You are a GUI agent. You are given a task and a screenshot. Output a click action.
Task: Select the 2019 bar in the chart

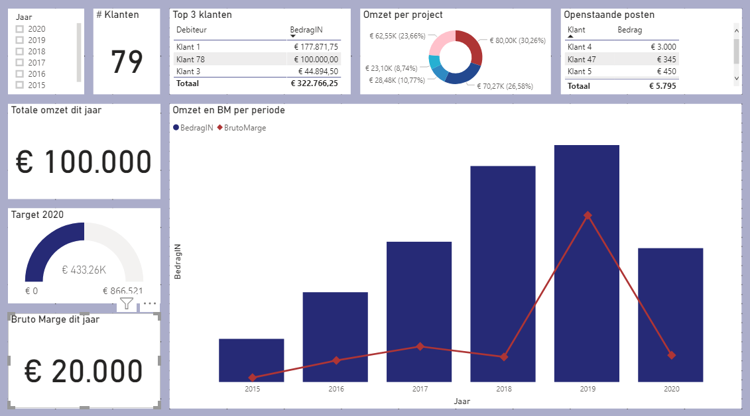pyautogui.click(x=587, y=264)
